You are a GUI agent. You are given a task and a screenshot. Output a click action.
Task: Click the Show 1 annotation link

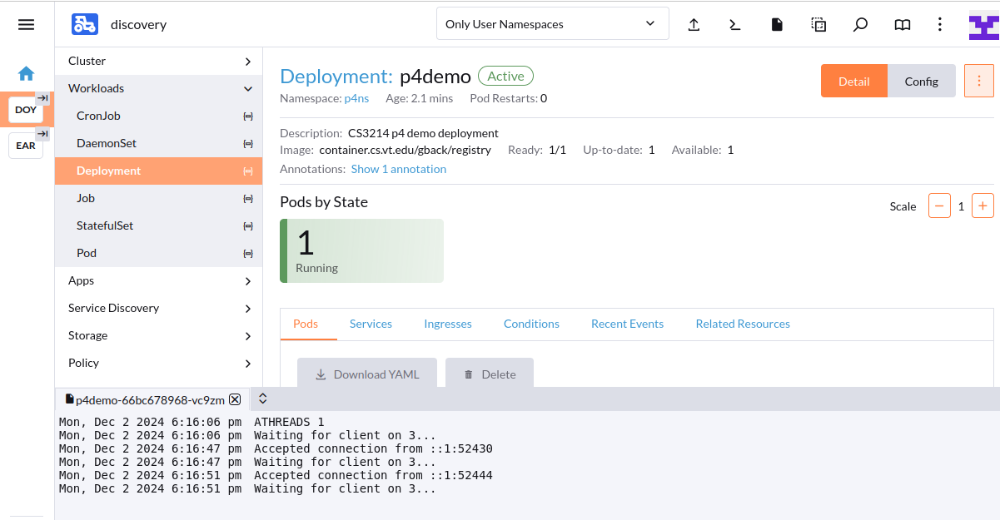click(398, 169)
